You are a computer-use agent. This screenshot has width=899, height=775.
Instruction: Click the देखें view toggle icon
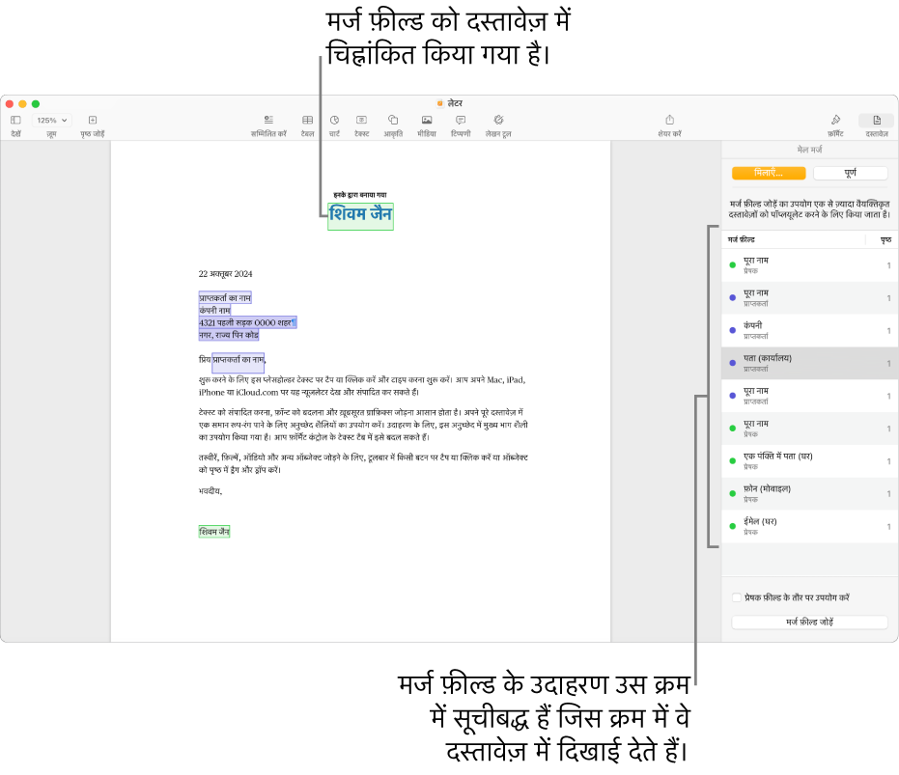click(x=16, y=120)
